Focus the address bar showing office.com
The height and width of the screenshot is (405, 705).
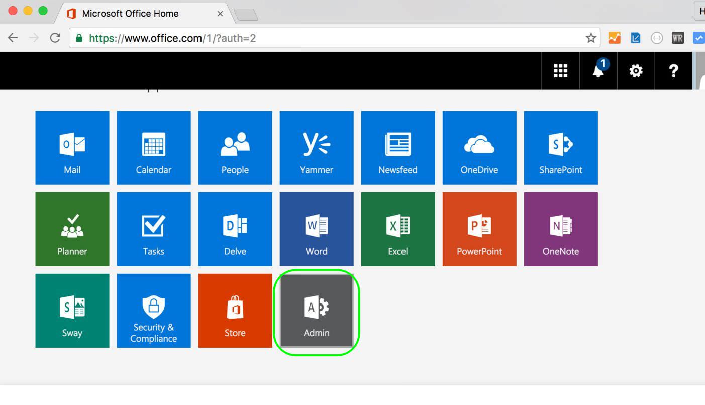(334, 38)
